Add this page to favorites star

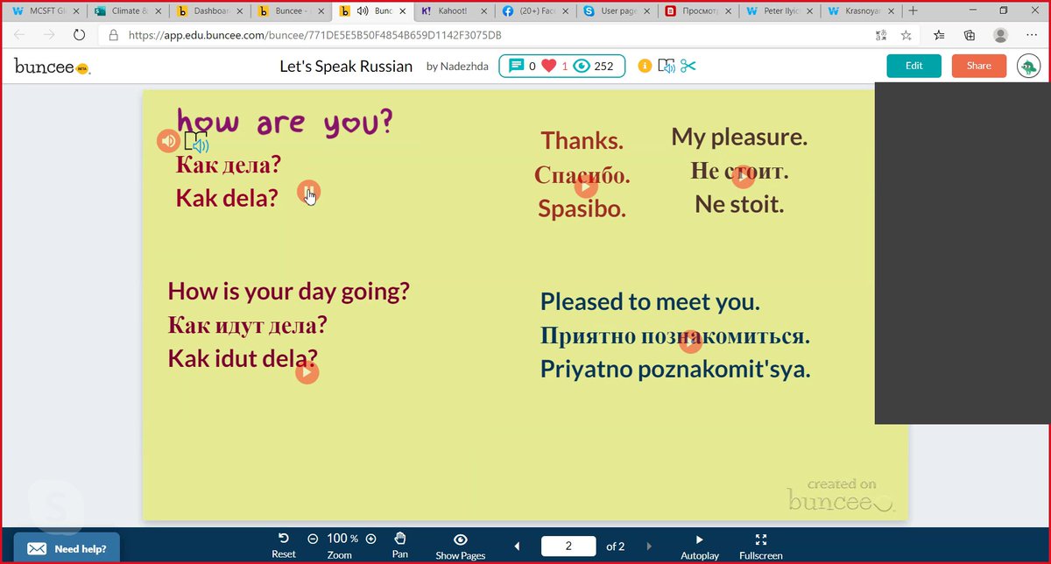click(906, 36)
